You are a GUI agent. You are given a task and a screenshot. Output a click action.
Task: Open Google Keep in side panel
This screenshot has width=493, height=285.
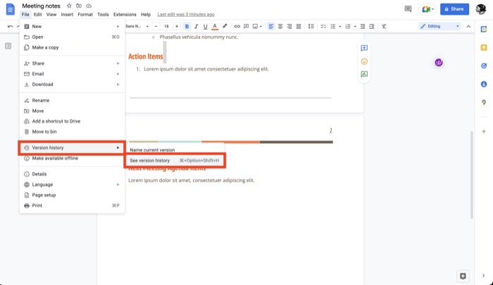coord(484,47)
